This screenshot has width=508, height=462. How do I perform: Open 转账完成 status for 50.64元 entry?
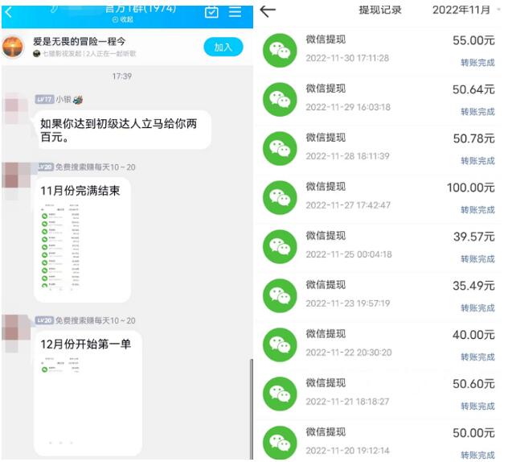(x=477, y=112)
